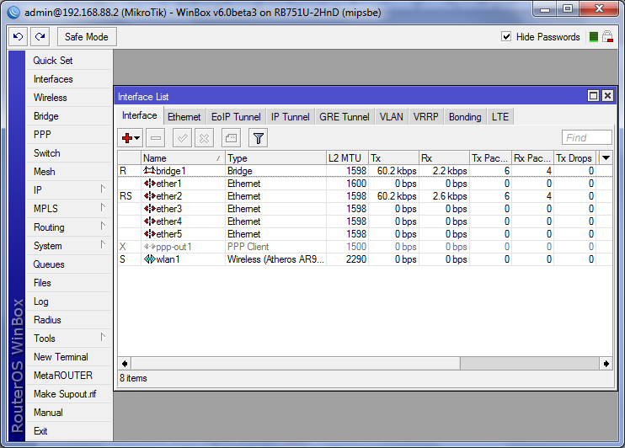
Task: Expand the Routing submenu
Action: [x=103, y=227]
